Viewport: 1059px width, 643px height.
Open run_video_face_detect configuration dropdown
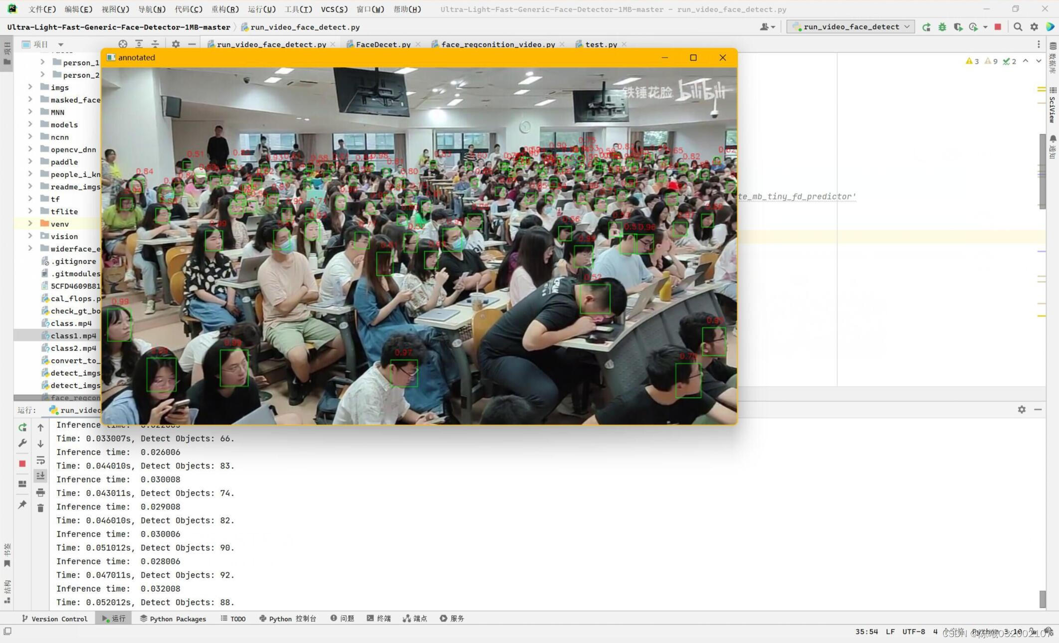pos(851,27)
